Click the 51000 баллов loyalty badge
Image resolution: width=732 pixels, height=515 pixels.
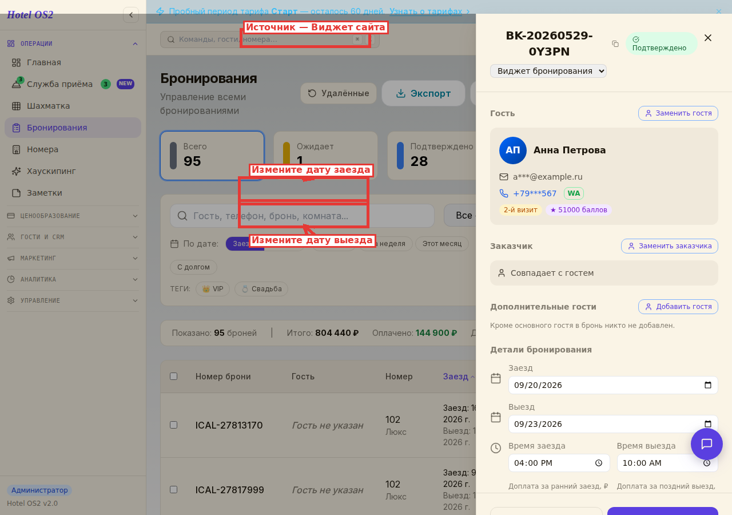(x=579, y=210)
